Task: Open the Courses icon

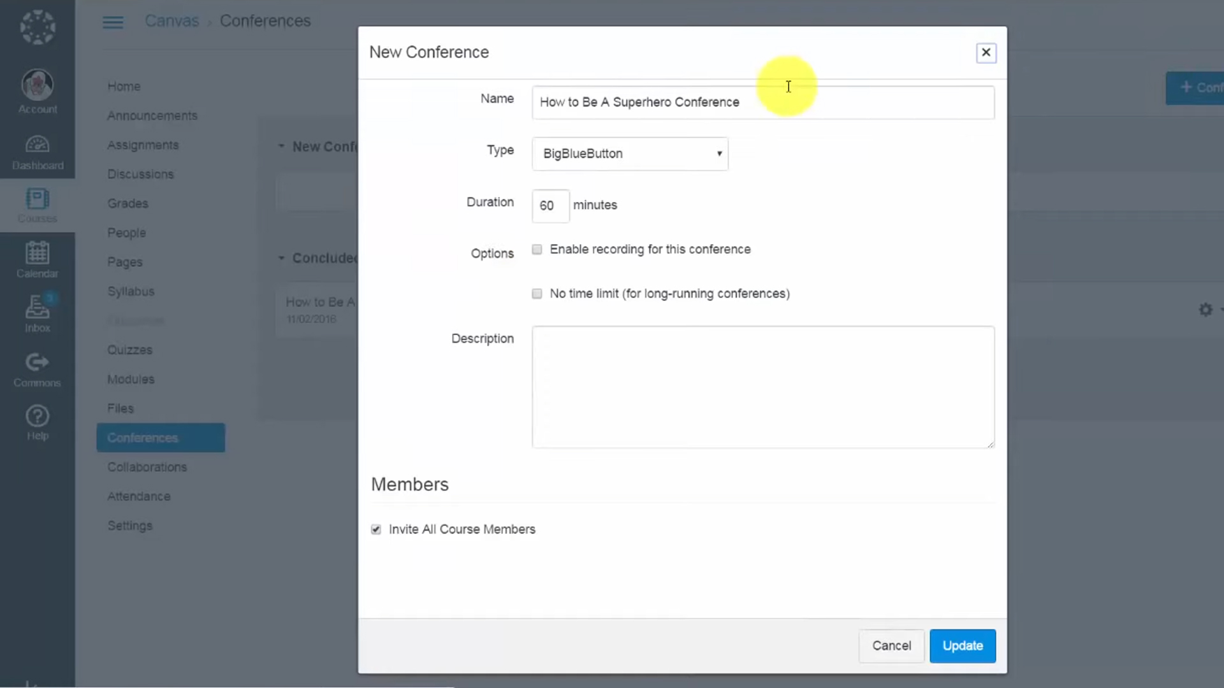Action: click(37, 200)
